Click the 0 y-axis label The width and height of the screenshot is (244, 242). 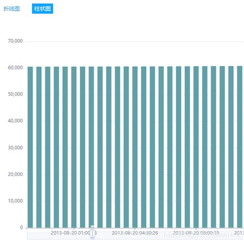(x=21, y=228)
